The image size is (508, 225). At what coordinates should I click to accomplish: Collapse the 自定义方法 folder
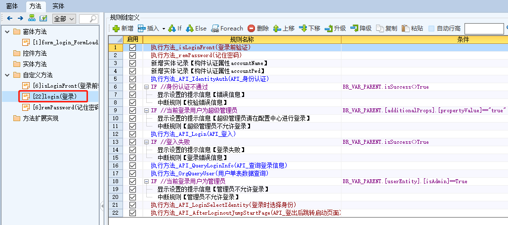point(7,75)
